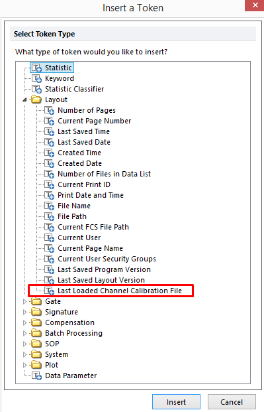Expand the Compensation folder
This screenshot has height=412, width=264.
click(24, 322)
